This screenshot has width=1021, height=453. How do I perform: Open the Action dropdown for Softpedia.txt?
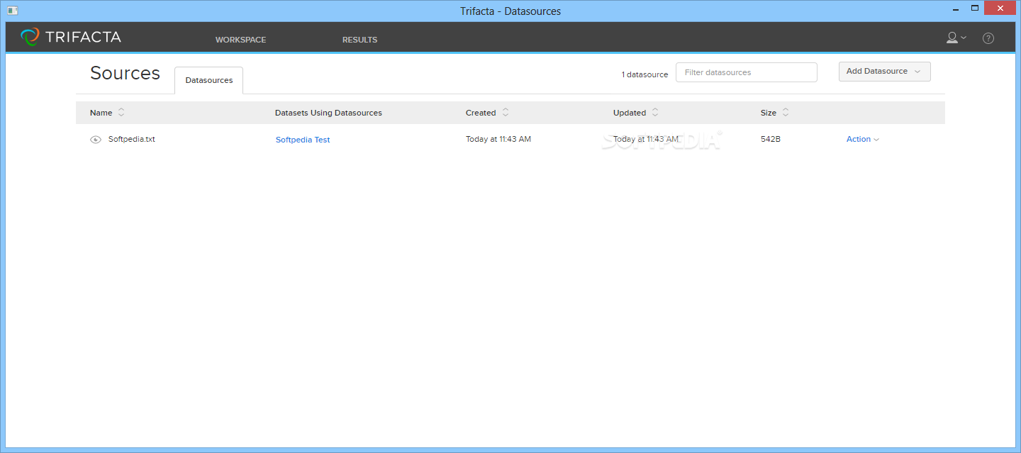click(x=863, y=140)
